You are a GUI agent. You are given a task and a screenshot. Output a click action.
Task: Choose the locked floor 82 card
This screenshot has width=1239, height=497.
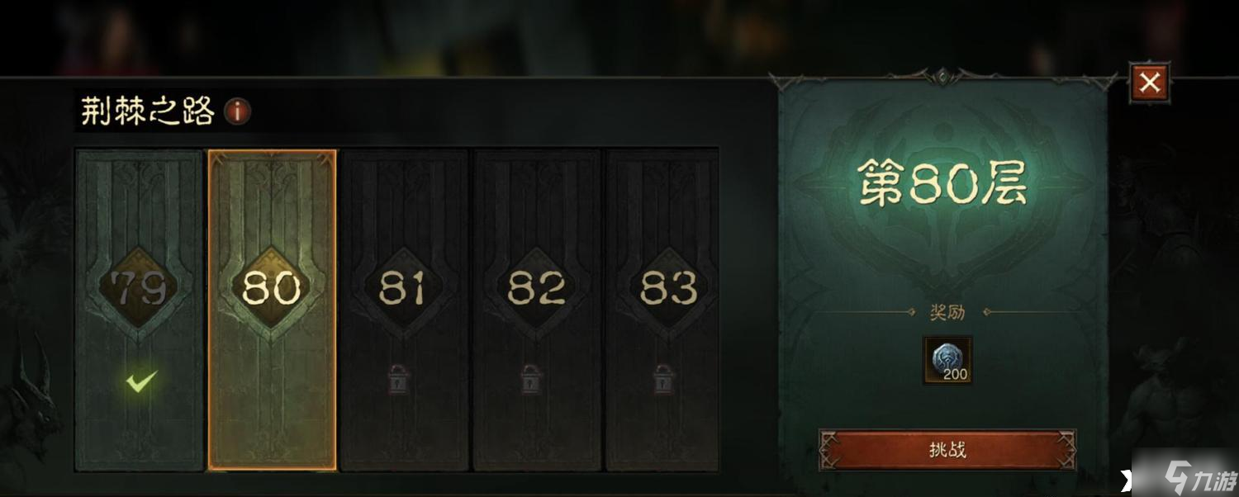536,310
